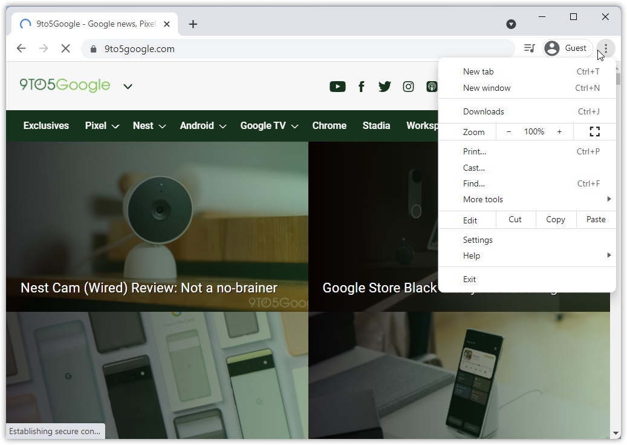This screenshot has height=445, width=627.
Task: Stop loading the page with X button
Action: [x=65, y=48]
